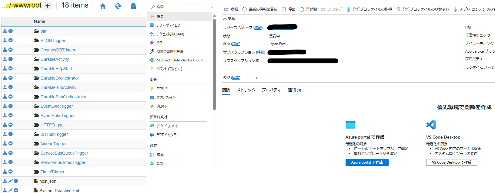
Task: Edit System.Reactive.xml with pencil icon
Action: [11, 190]
